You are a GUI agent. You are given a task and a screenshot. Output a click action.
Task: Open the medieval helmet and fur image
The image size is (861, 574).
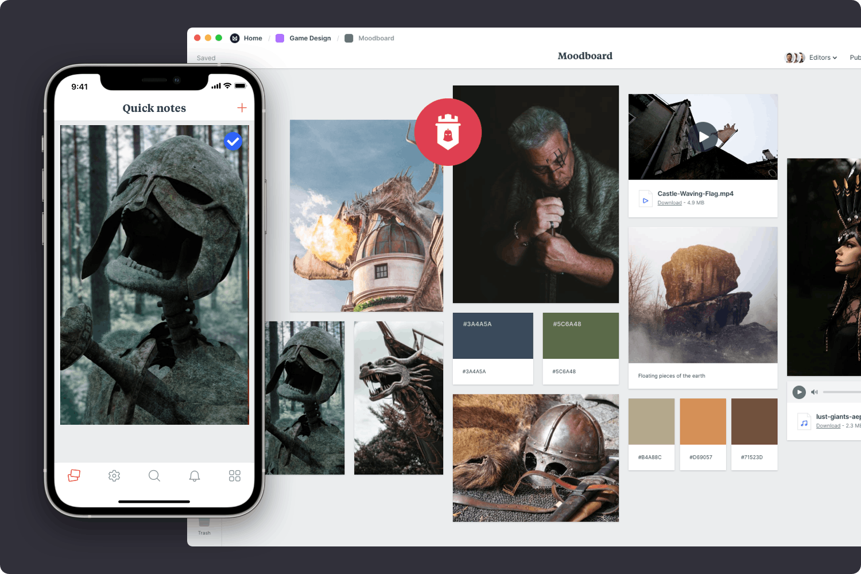coord(536,458)
